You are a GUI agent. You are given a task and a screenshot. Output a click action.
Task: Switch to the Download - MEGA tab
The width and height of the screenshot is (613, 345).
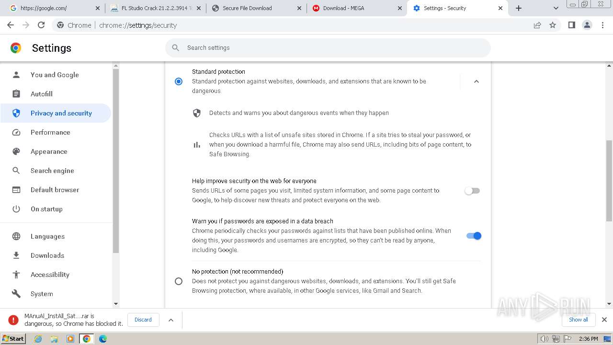(357, 8)
